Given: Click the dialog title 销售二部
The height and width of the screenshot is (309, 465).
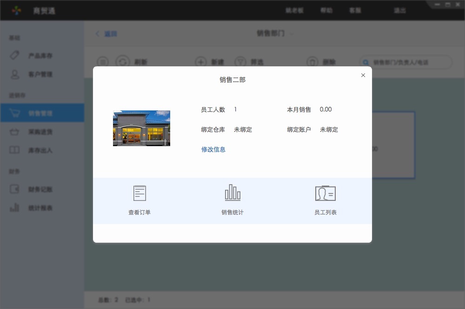Looking at the screenshot, I should click(232, 80).
